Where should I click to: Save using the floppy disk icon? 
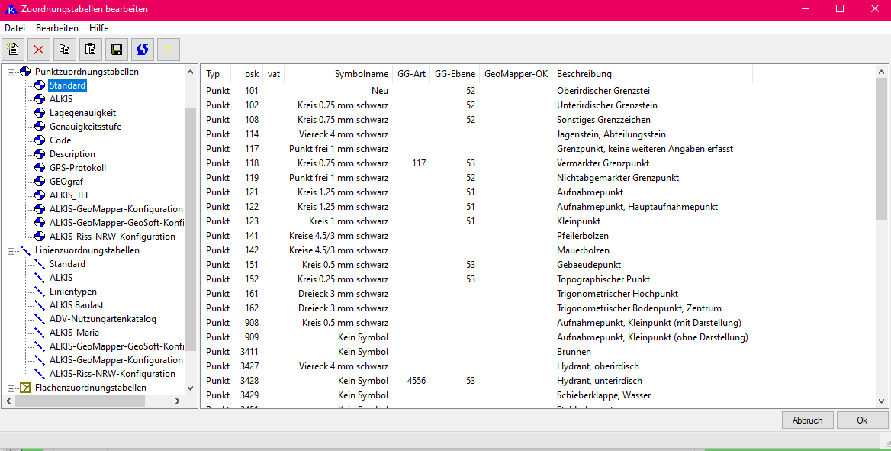[117, 50]
